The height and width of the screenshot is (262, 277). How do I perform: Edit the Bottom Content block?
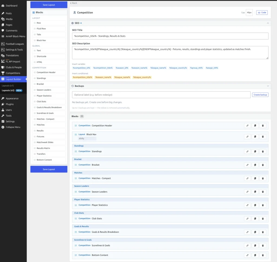point(247,255)
